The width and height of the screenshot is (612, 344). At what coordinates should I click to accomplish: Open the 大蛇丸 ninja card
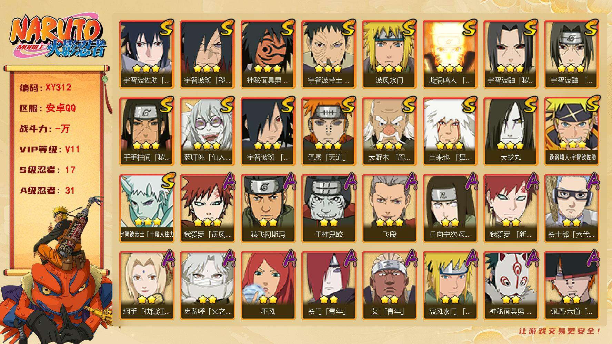511,131
